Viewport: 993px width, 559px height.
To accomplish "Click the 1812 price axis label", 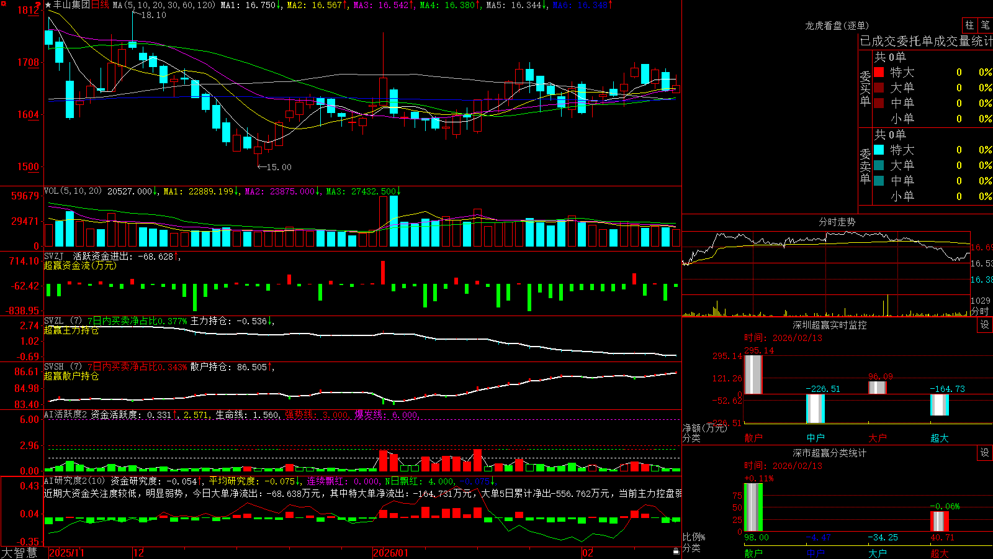I will tap(29, 10).
